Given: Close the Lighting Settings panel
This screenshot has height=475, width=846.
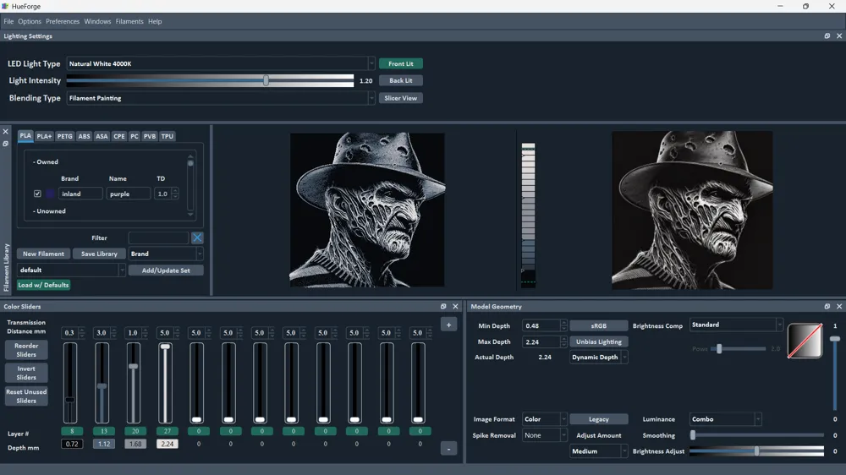Looking at the screenshot, I should tap(839, 36).
